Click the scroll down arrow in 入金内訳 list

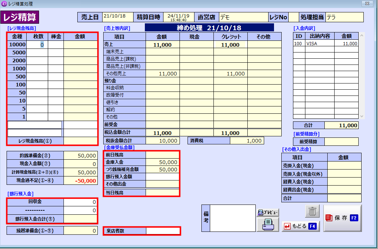click(361, 116)
